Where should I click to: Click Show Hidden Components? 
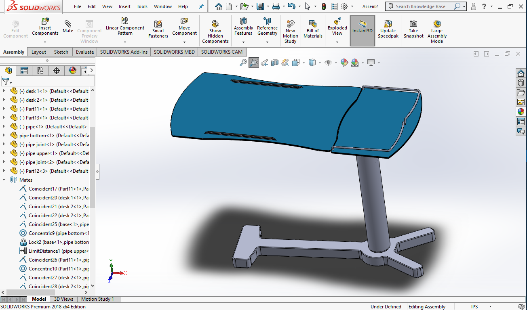coord(215,32)
